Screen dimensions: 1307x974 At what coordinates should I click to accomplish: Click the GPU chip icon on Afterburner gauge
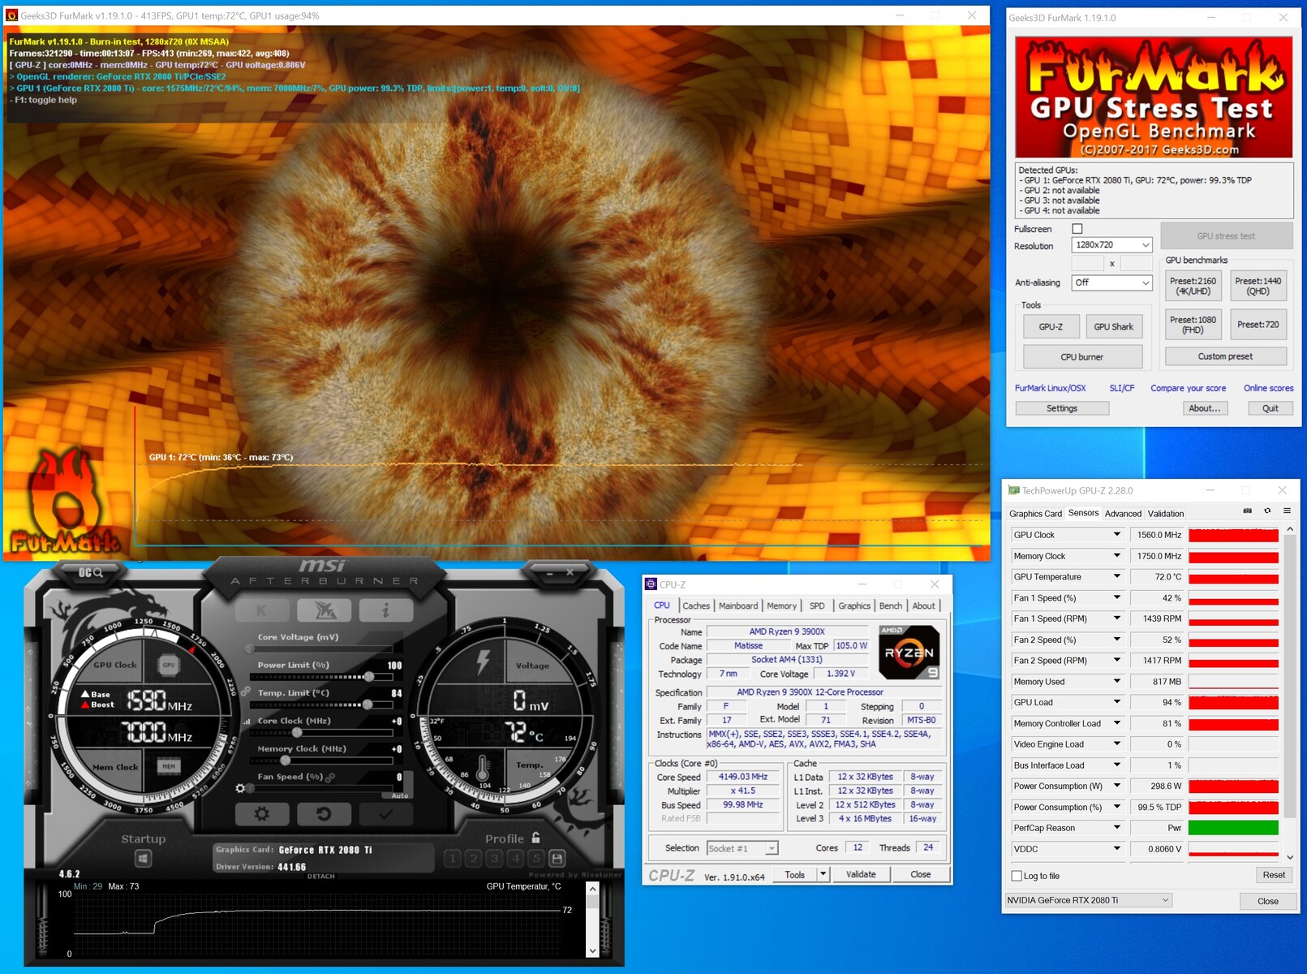click(168, 665)
